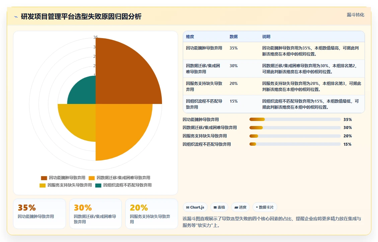
Task: Click the 35% progress bar
Action: (x=295, y=120)
